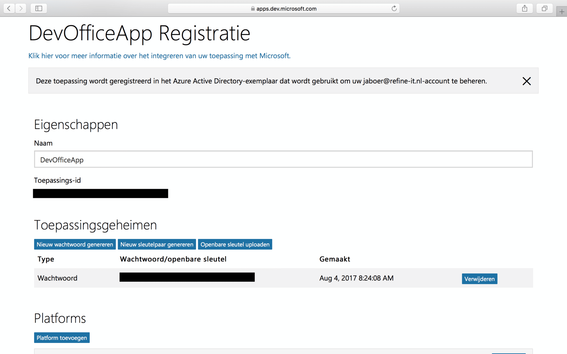This screenshot has height=354, width=567.
Task: Click the Toepassings-id label
Action: click(57, 180)
